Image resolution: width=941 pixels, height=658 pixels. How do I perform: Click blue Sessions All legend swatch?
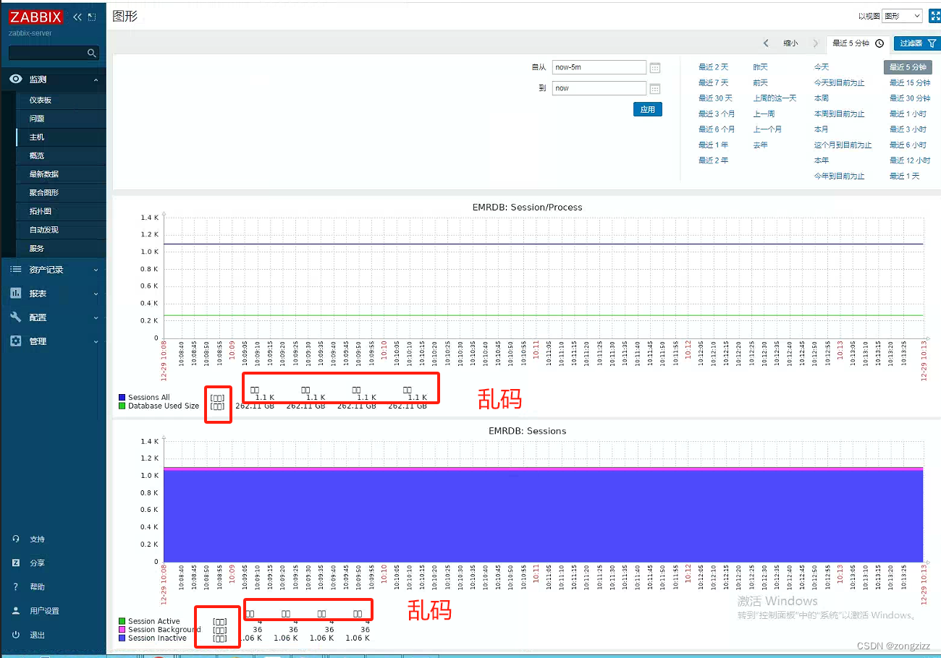[122, 398]
